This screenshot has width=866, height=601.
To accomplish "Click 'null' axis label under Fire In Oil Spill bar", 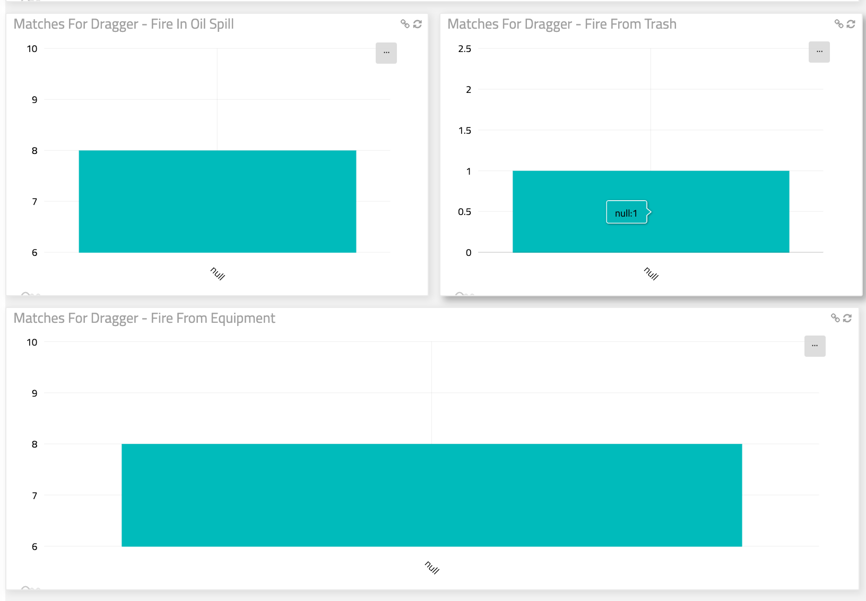I will click(218, 273).
